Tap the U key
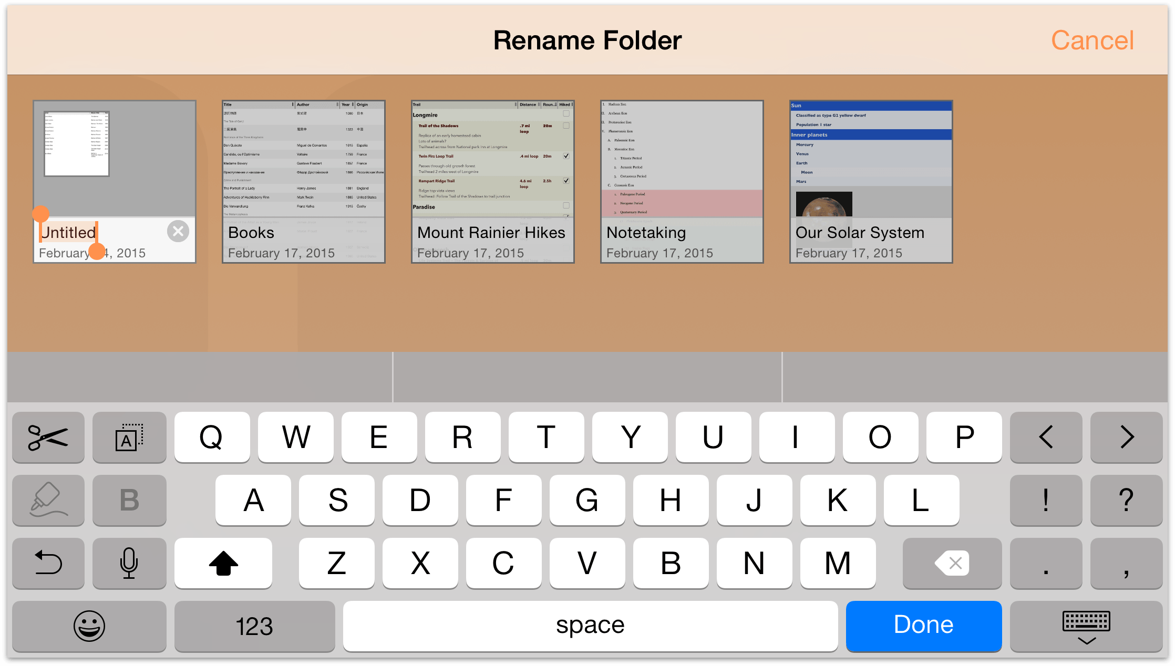Viewport: 1175px width, 666px height. (x=714, y=437)
